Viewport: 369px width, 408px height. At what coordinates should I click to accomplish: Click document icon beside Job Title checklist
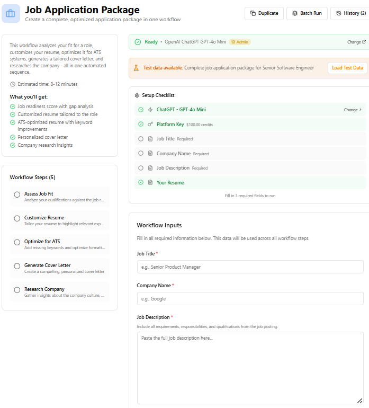pyautogui.click(x=150, y=139)
